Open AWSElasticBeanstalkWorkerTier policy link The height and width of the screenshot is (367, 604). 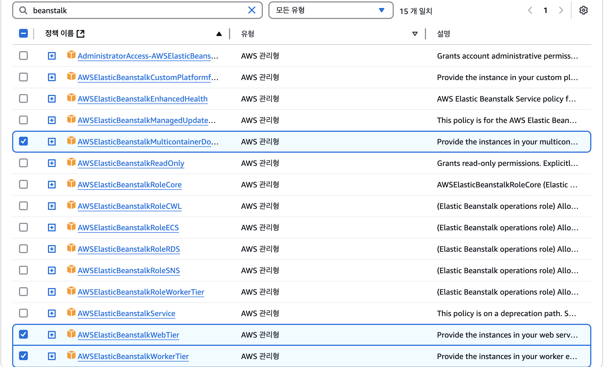[133, 356]
